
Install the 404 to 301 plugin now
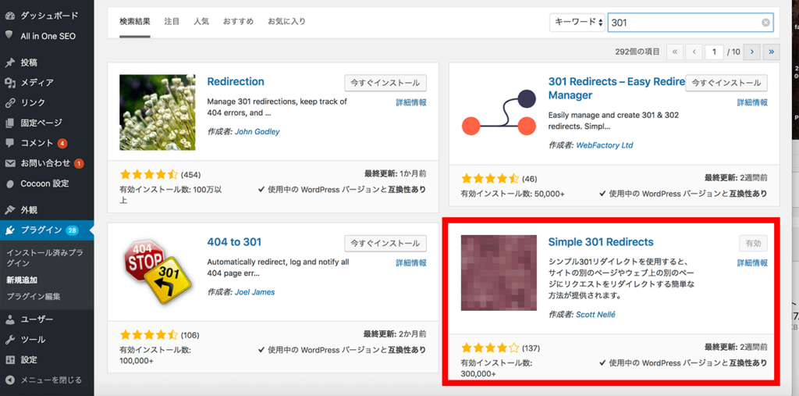coord(385,243)
